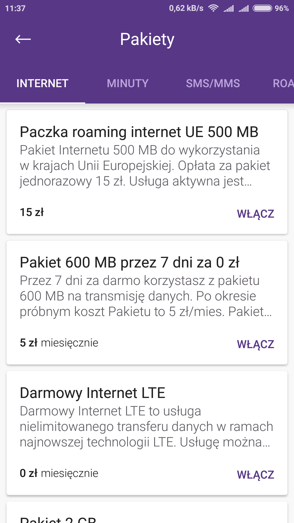Tap the back arrow icon
294x523 pixels.
tap(23, 39)
